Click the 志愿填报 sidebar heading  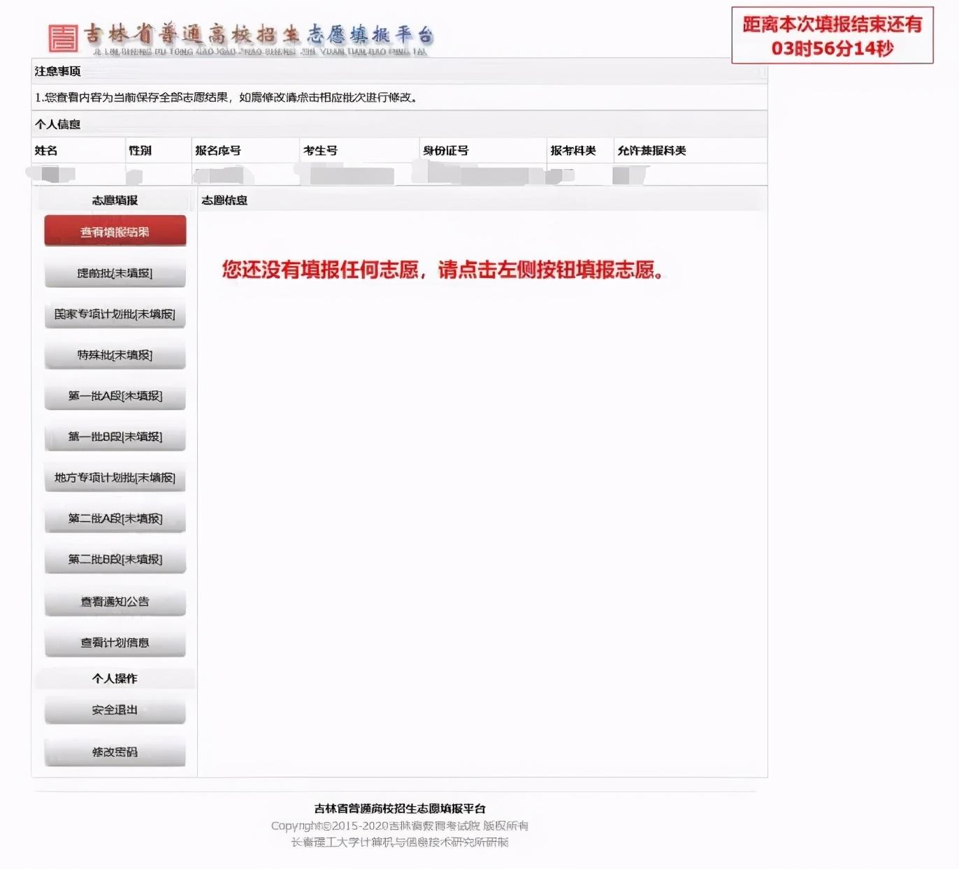coord(115,200)
